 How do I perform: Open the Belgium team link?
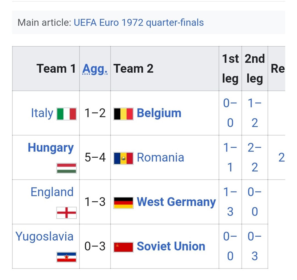click(159, 113)
